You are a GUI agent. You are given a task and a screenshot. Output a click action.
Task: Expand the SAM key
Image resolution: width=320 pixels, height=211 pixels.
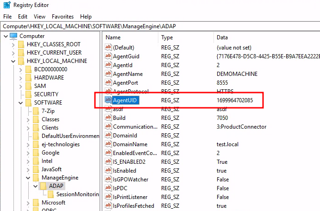pyautogui.click(x=21, y=86)
